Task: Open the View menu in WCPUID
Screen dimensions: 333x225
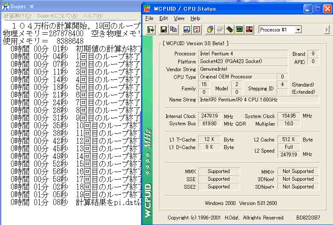Action: pyautogui.click(x=179, y=18)
